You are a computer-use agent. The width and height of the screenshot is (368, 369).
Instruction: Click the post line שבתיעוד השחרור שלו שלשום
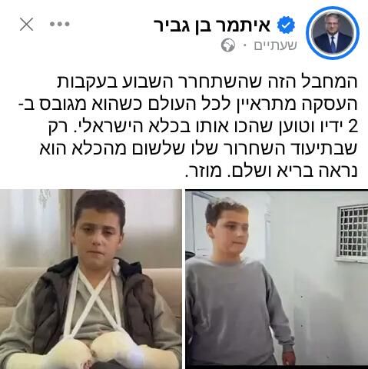click(198, 149)
